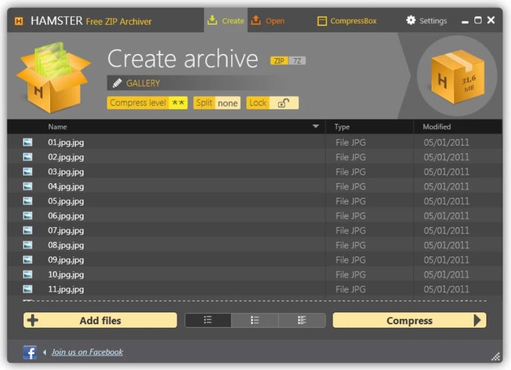The width and height of the screenshot is (511, 370).
Task: Click the arrow beside the Facebook link
Action: 45,352
